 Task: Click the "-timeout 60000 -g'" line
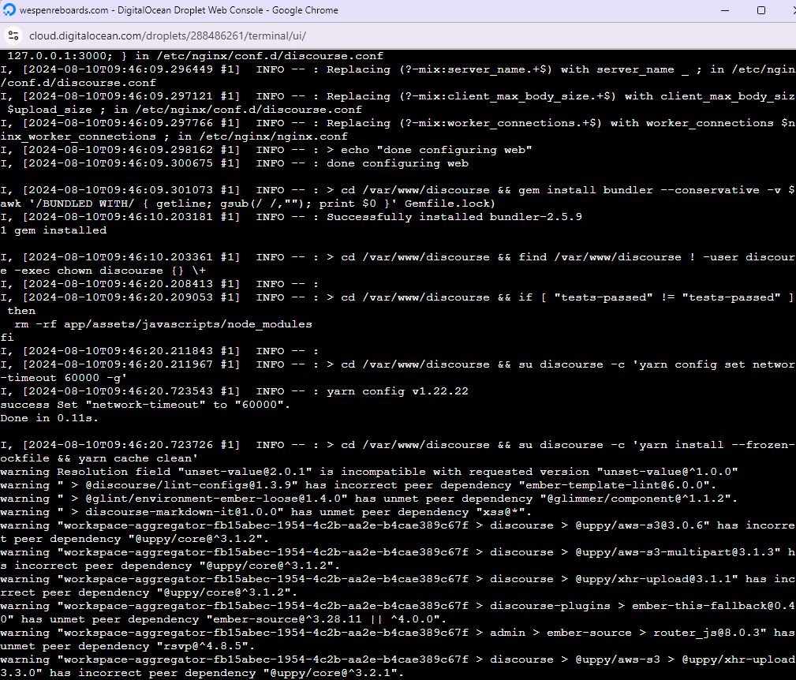[x=63, y=378]
